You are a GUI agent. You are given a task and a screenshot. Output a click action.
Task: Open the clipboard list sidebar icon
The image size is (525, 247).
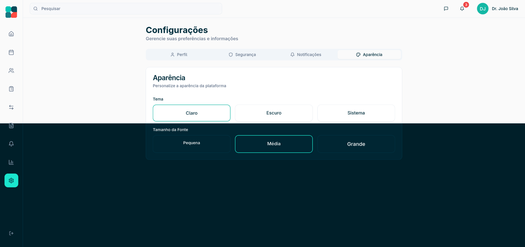(11, 89)
